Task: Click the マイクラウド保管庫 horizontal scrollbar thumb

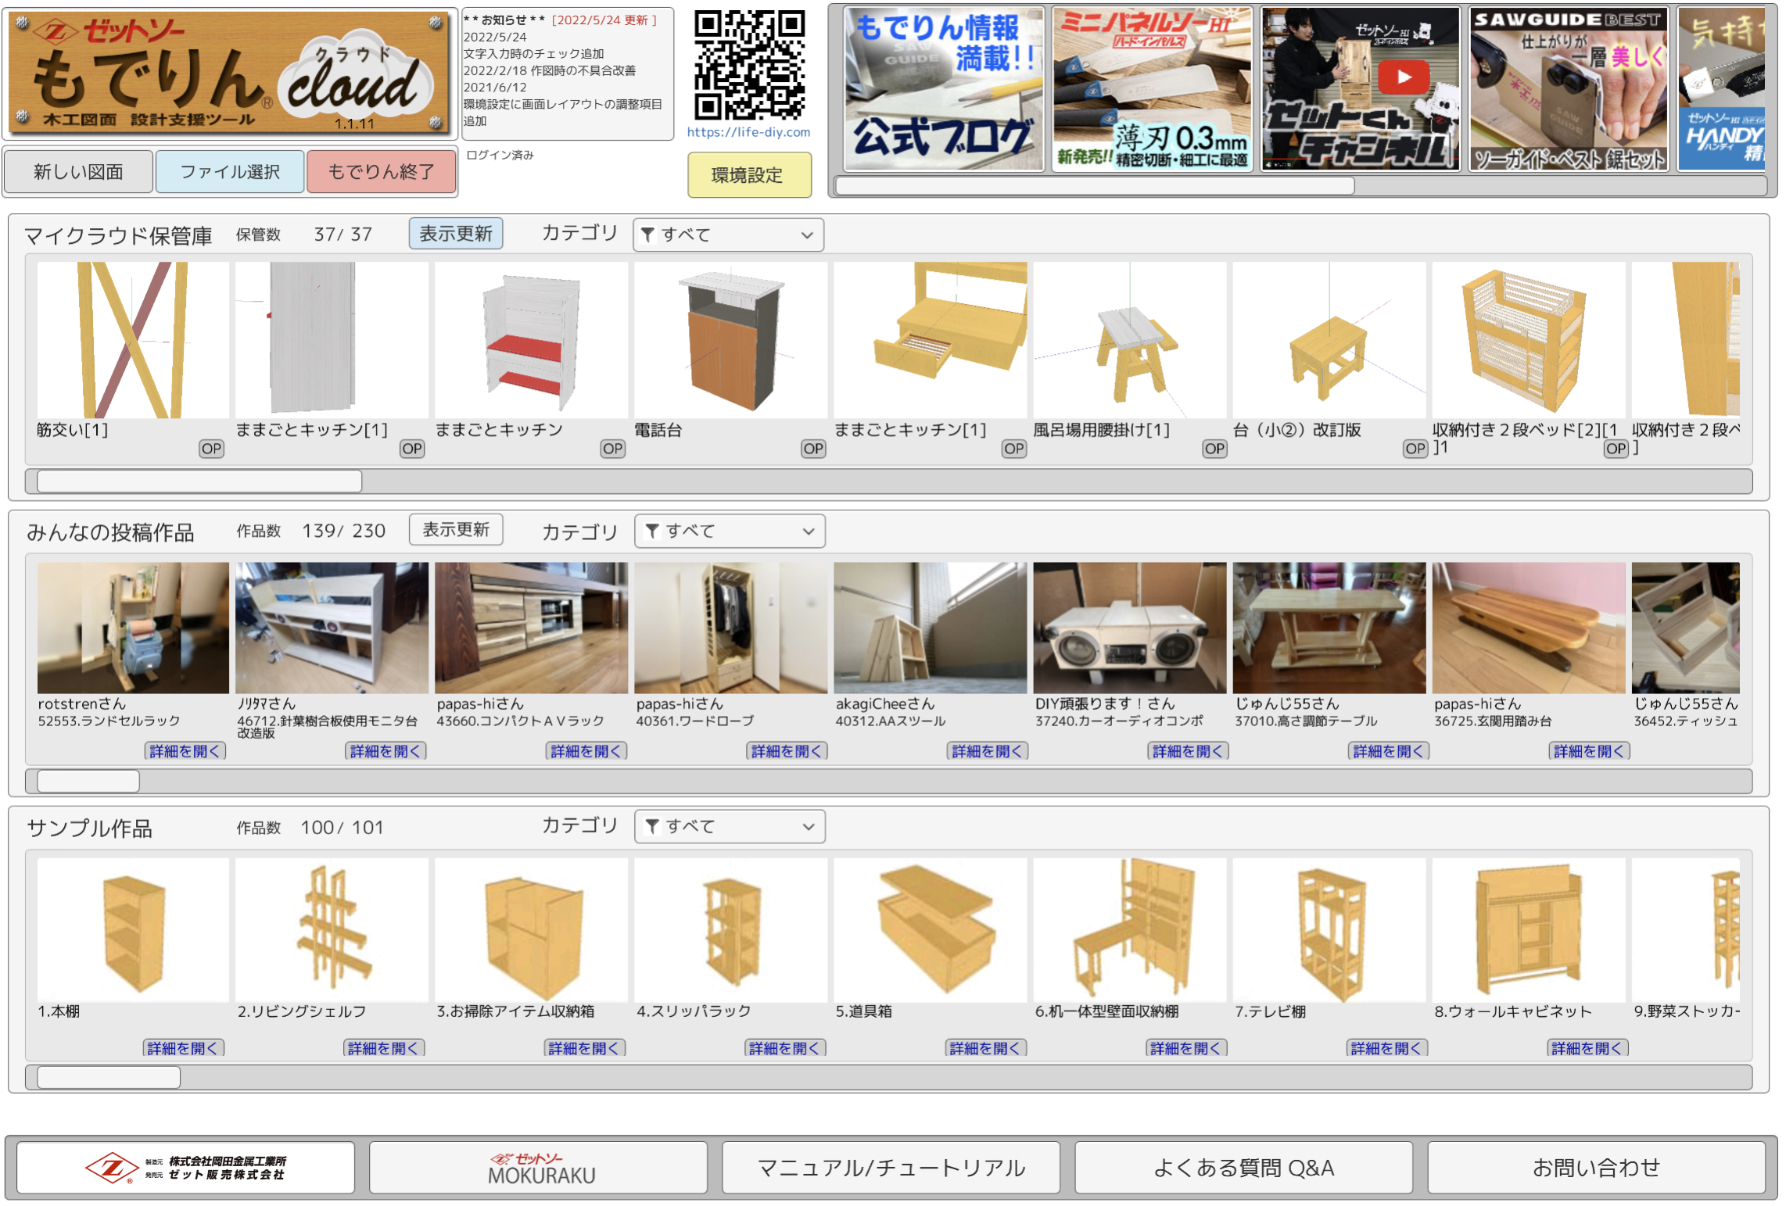Action: click(x=199, y=481)
